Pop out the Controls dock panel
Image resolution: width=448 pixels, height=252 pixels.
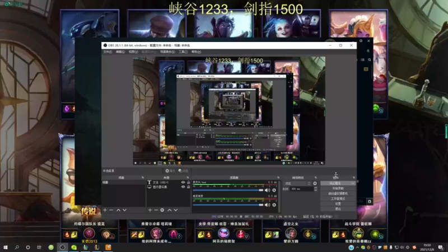click(x=354, y=178)
